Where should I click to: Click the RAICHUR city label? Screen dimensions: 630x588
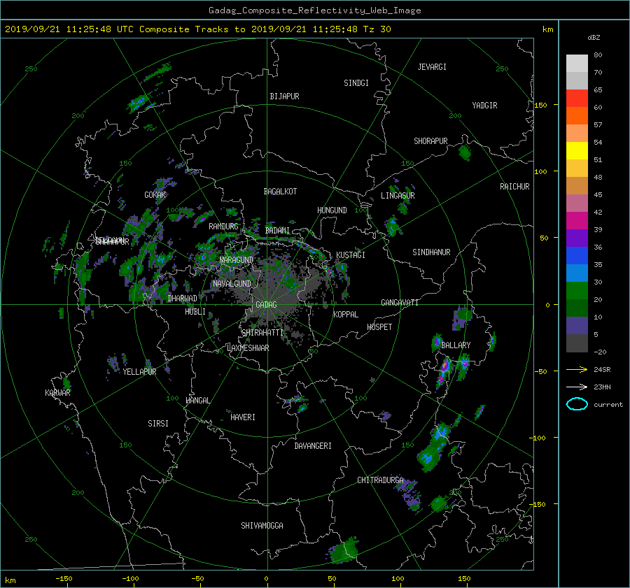[514, 187]
